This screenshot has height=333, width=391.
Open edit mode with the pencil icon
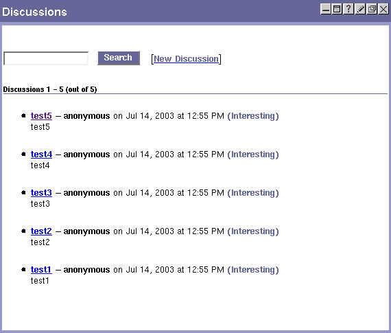tap(360, 10)
